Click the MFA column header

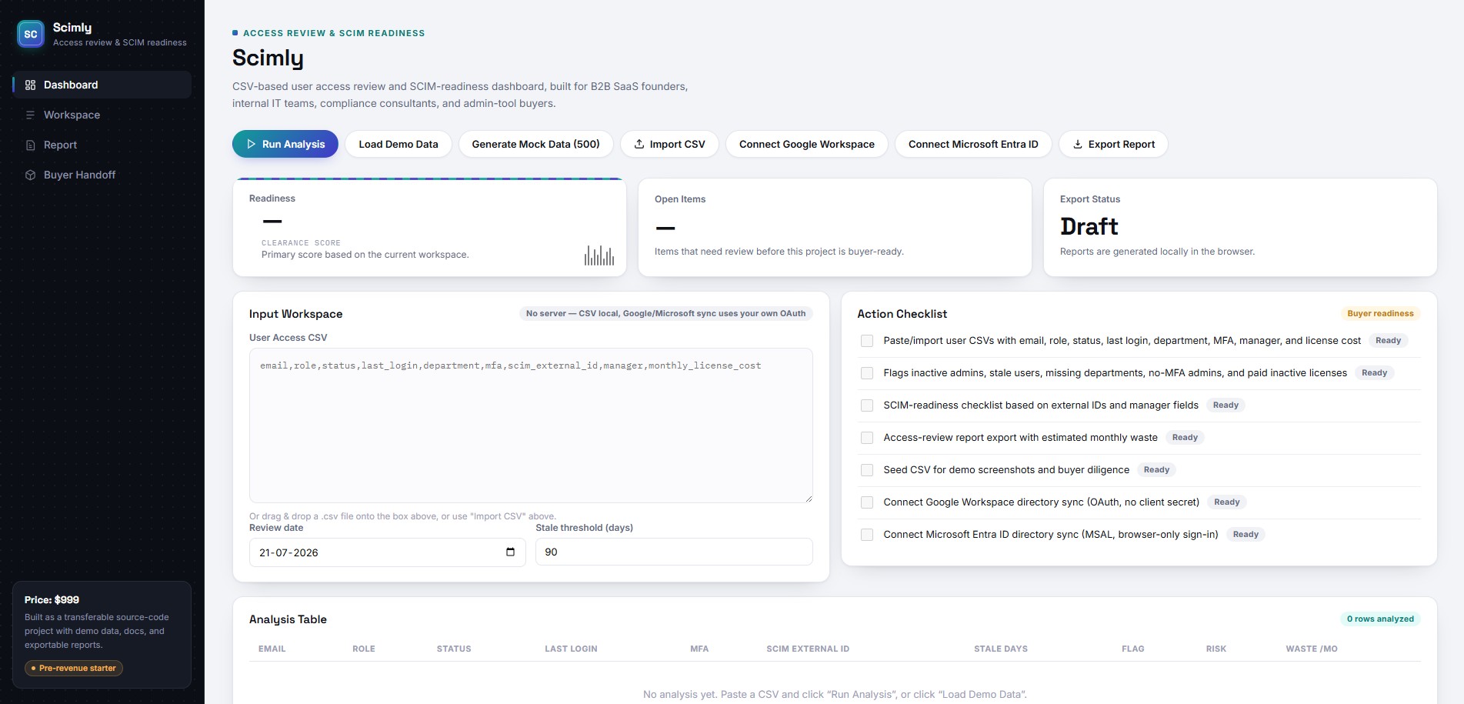point(699,649)
